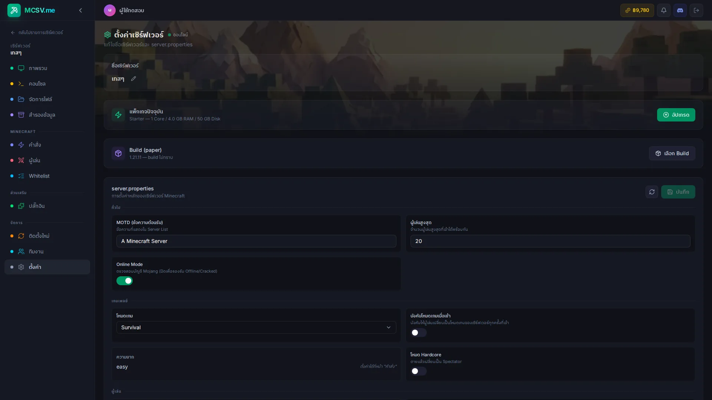Open the Discord icon in header

pyautogui.click(x=680, y=10)
